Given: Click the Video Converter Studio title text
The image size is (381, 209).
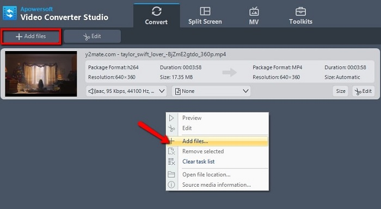Looking at the screenshot, I should tap(64, 17).
